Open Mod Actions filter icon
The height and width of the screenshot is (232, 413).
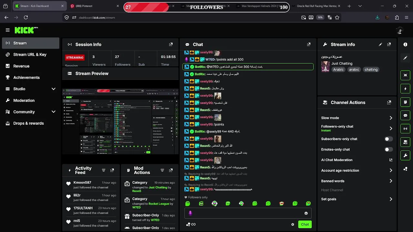point(162,170)
